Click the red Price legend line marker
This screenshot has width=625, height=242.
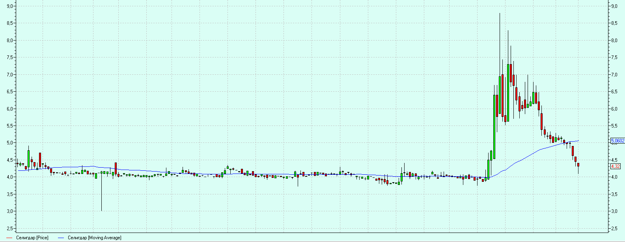[9, 238]
